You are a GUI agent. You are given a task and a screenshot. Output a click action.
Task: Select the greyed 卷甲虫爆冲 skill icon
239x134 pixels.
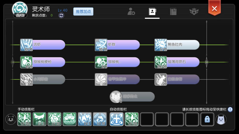101,79
